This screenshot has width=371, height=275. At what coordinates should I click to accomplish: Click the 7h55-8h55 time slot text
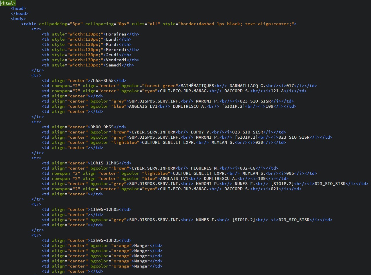[x=102, y=80]
